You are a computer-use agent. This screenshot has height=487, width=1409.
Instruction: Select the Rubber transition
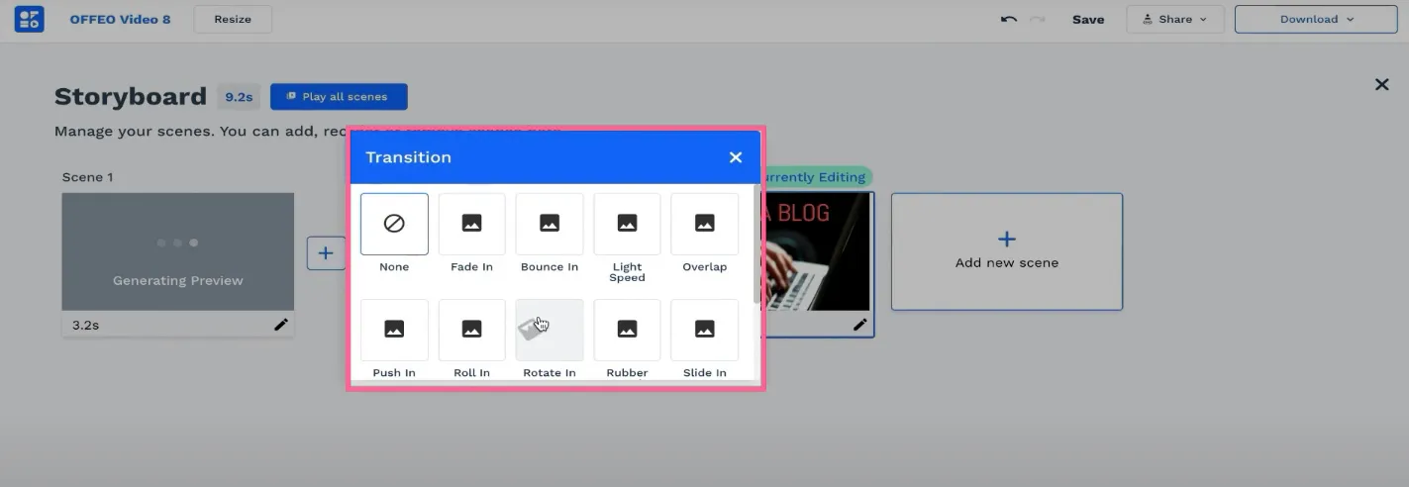tap(627, 330)
